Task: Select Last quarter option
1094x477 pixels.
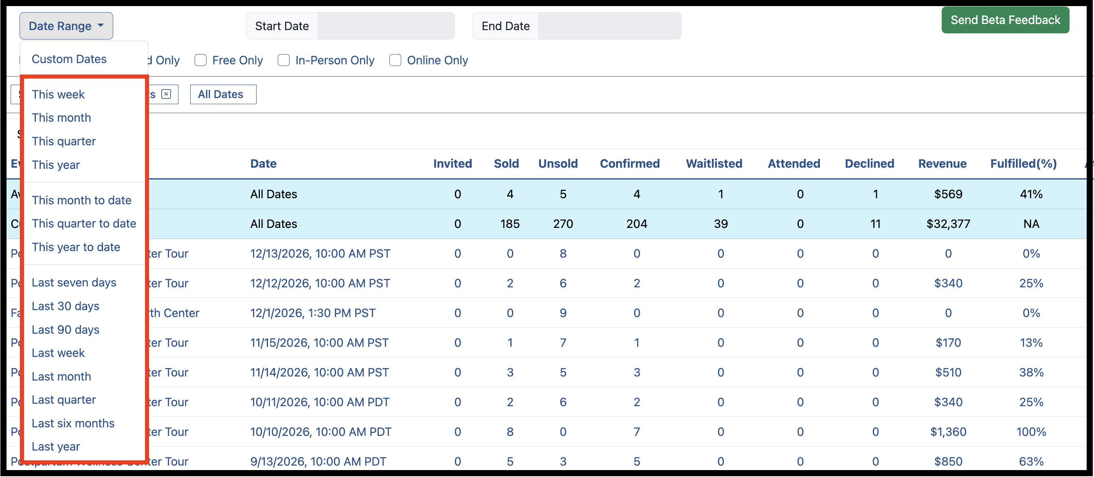Action: [x=64, y=400]
